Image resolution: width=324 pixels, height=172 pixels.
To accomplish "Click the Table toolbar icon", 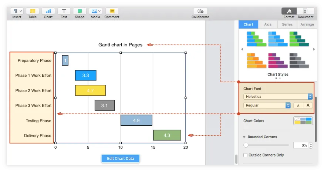I will coord(33,11).
